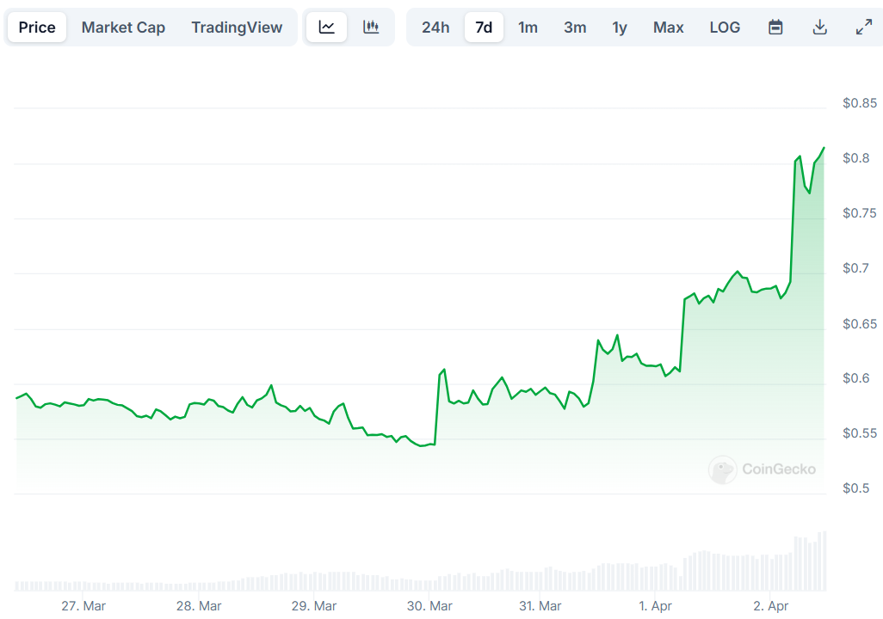Image resolution: width=883 pixels, height=619 pixels.
Task: Click the $0.8 price axis label
Action: (856, 158)
